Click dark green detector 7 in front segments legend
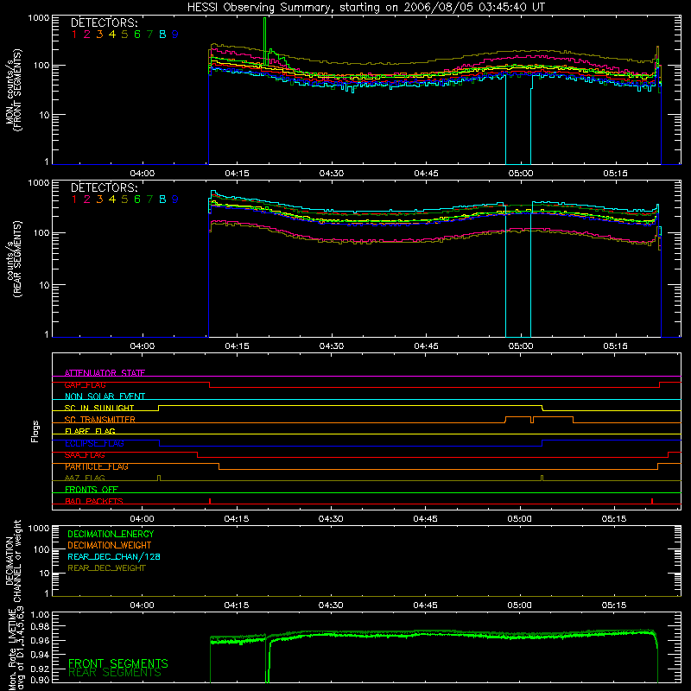Viewport: 691px width, 691px height. [149, 35]
